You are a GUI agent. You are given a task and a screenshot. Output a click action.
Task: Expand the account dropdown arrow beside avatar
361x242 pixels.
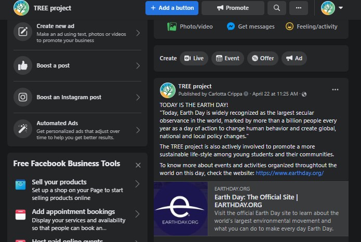point(341,8)
